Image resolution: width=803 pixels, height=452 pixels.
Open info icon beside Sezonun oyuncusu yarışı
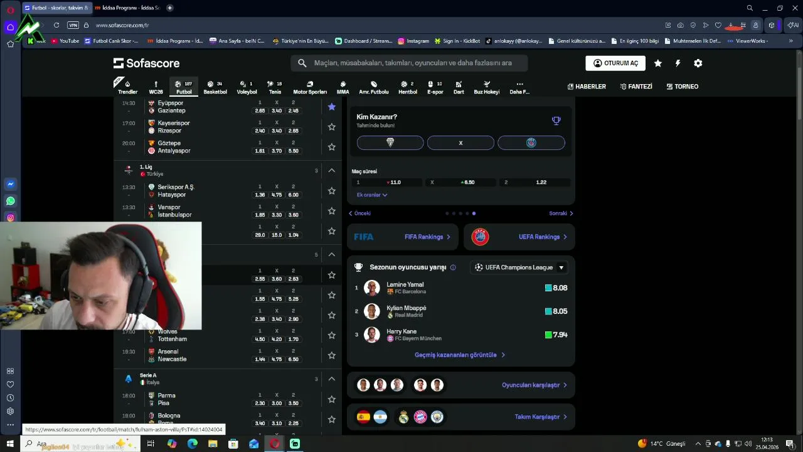click(x=453, y=267)
